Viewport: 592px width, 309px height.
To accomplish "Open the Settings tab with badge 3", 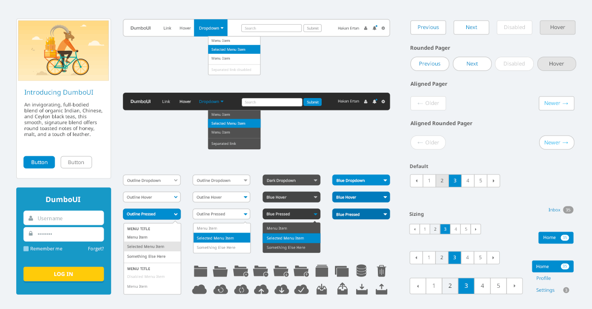I will coord(553,290).
